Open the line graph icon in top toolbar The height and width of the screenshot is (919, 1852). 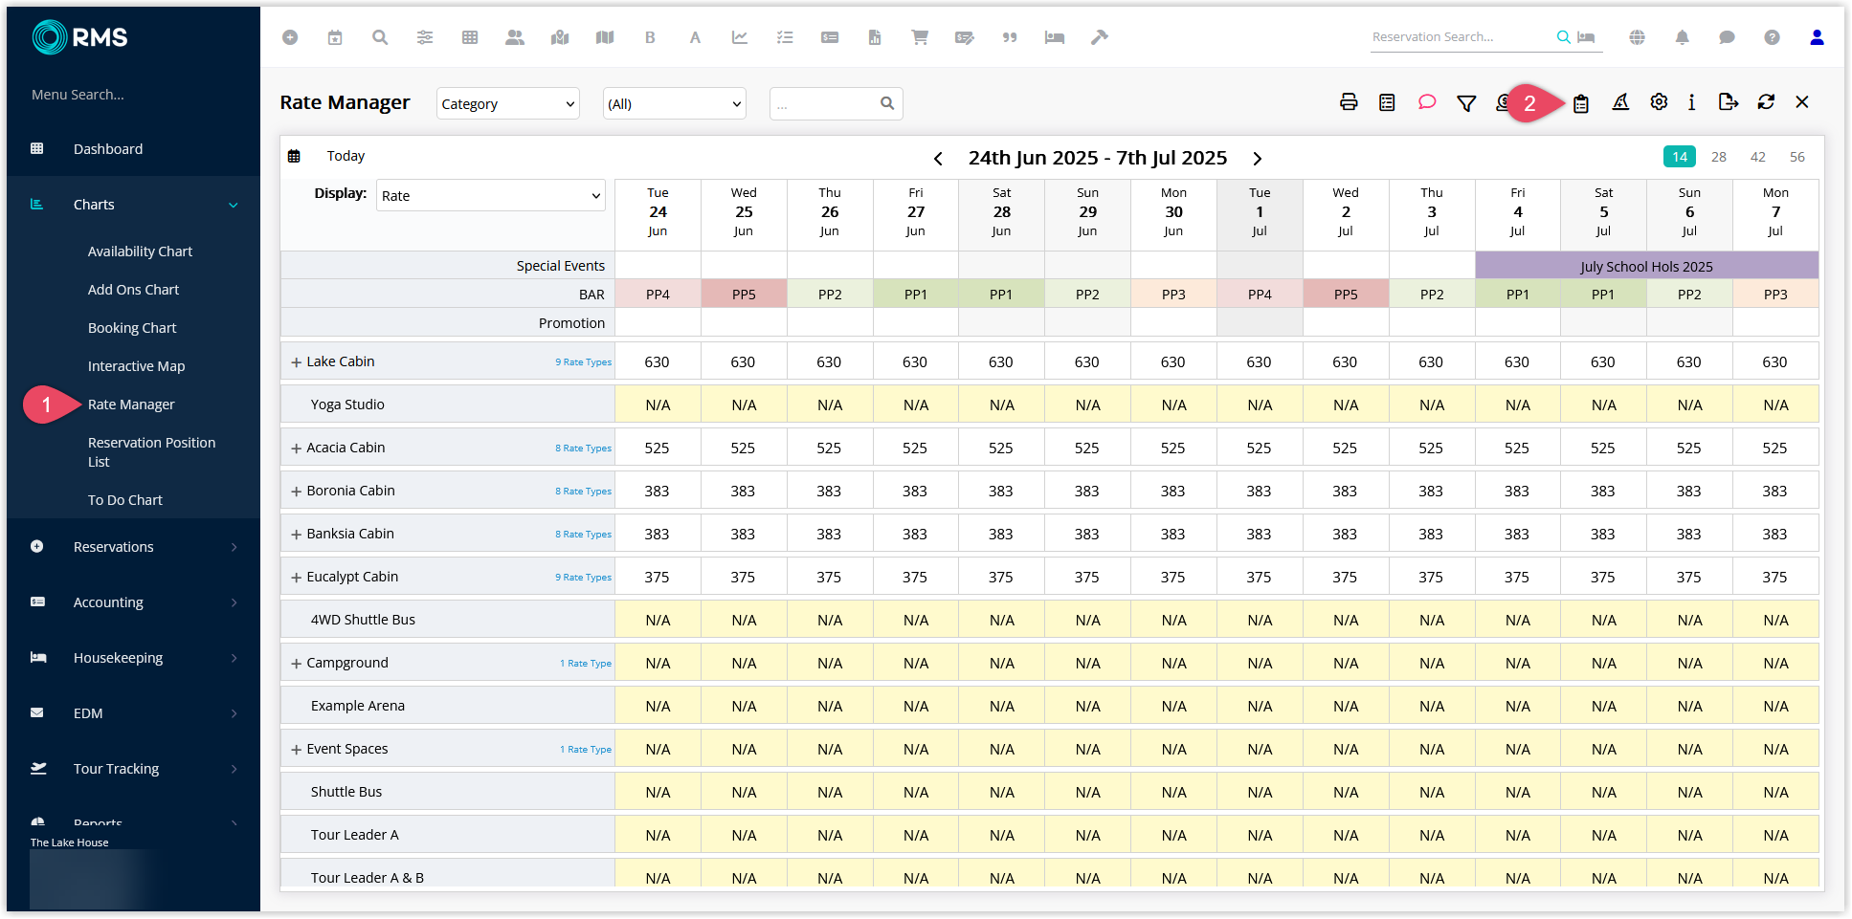(740, 37)
